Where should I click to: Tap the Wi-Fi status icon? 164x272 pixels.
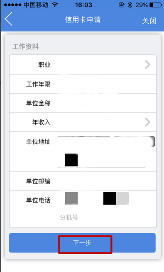click(x=55, y=5)
